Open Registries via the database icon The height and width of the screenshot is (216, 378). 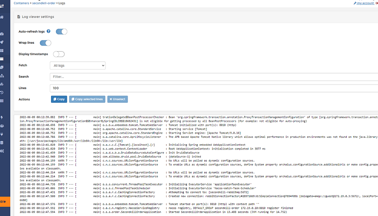pos(2,143)
